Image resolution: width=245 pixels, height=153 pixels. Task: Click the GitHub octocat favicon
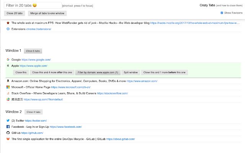[x=8, y=133]
